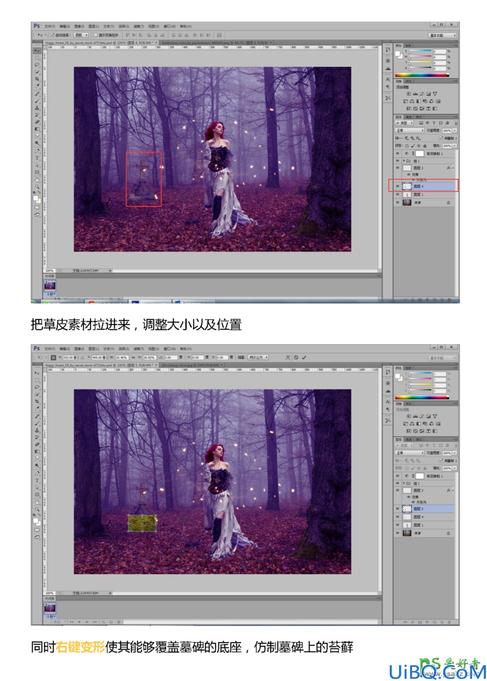
Task: Select the Move tool in the first screenshot
Action: pyautogui.click(x=37, y=50)
